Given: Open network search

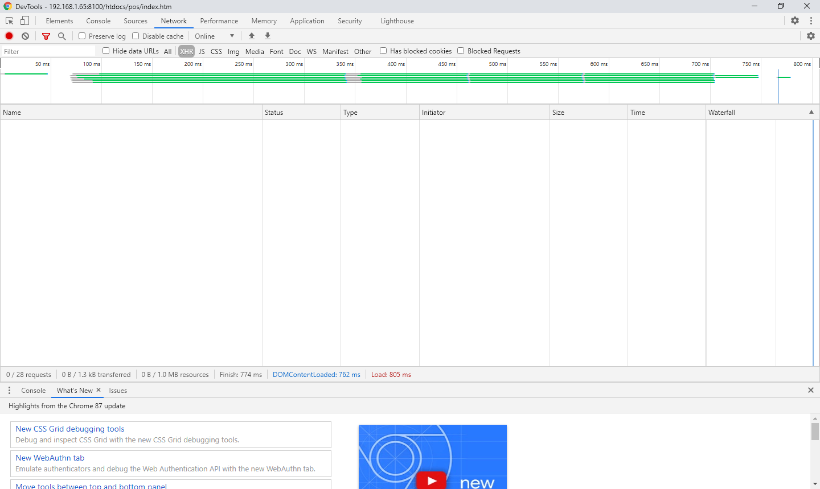Looking at the screenshot, I should point(61,35).
